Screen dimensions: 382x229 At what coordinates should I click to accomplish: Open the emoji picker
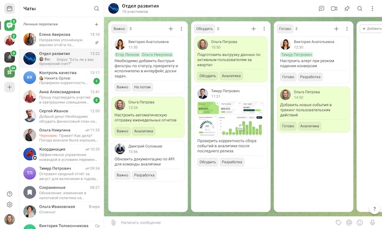tap(360, 223)
